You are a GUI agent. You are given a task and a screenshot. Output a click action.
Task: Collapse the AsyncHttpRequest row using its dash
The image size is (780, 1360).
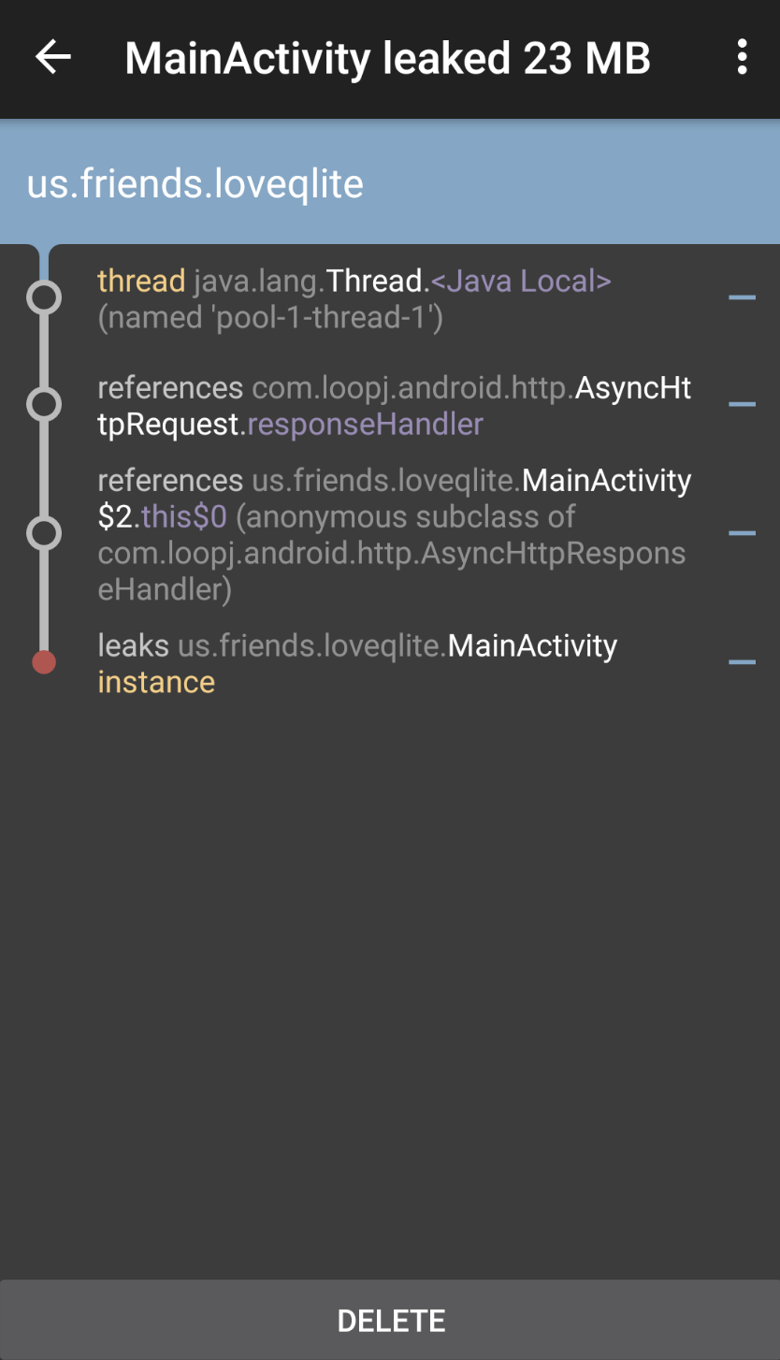(x=742, y=405)
